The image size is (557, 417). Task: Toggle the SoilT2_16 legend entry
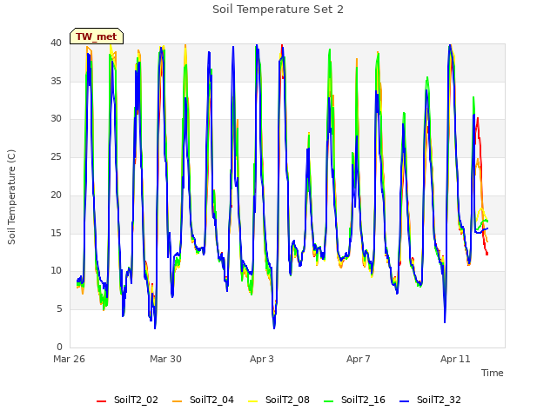pos(354,400)
